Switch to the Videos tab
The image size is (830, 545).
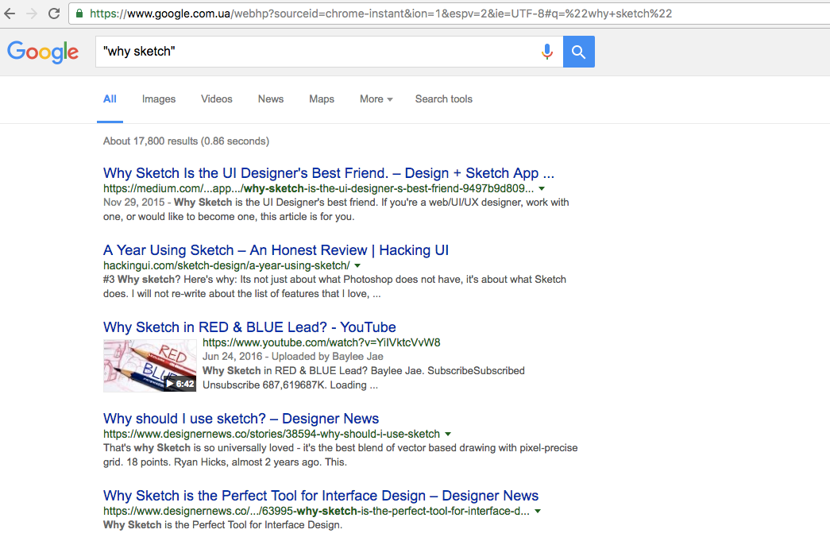click(x=217, y=99)
